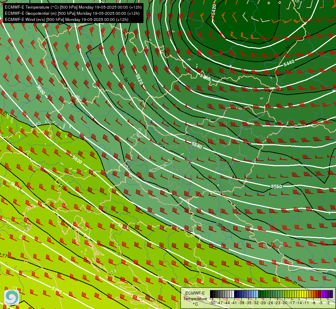Click the -35 tick label in the legend

point(248,303)
